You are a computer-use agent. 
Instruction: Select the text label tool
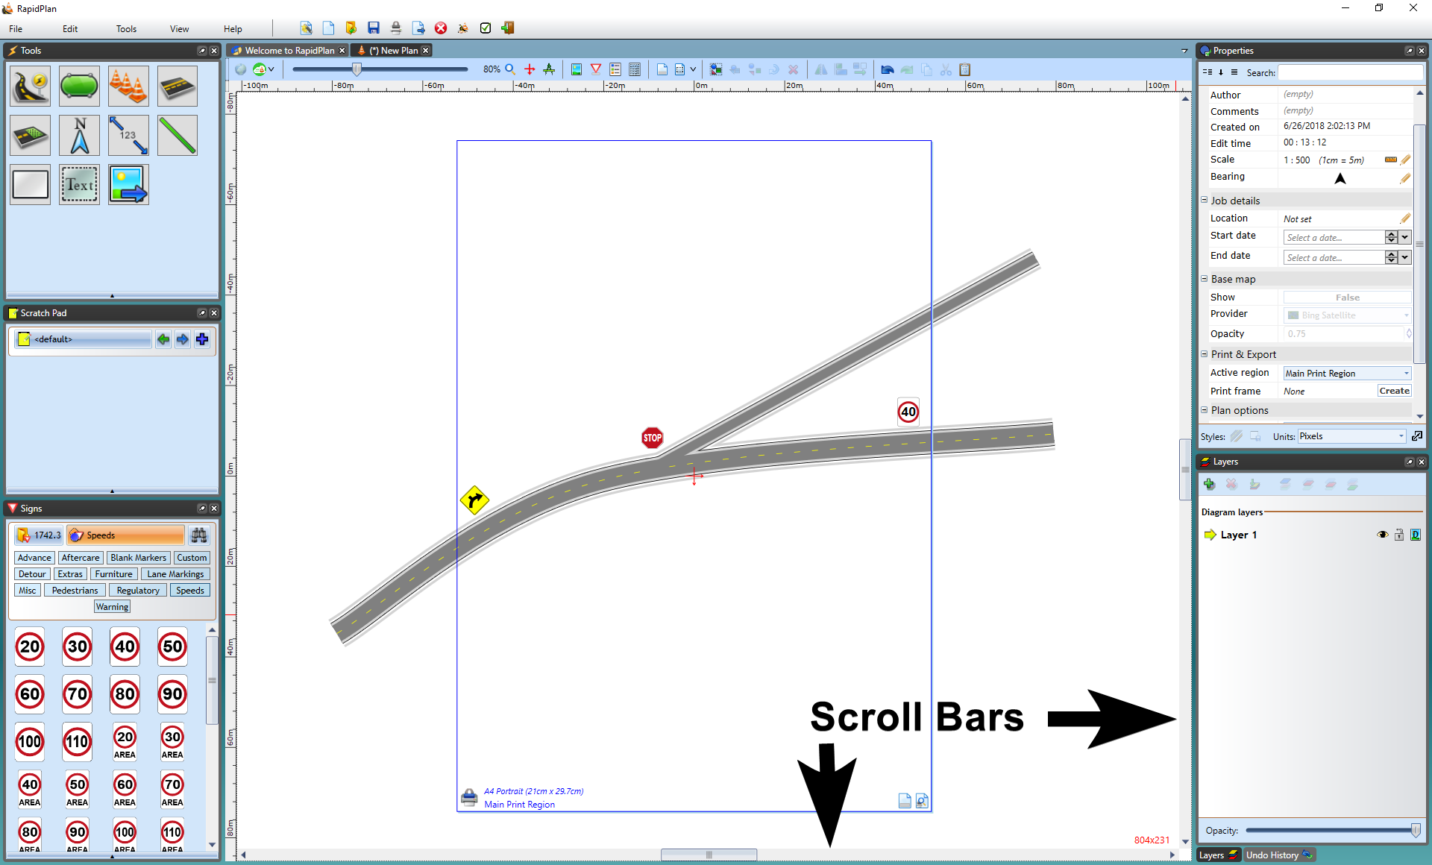point(80,184)
